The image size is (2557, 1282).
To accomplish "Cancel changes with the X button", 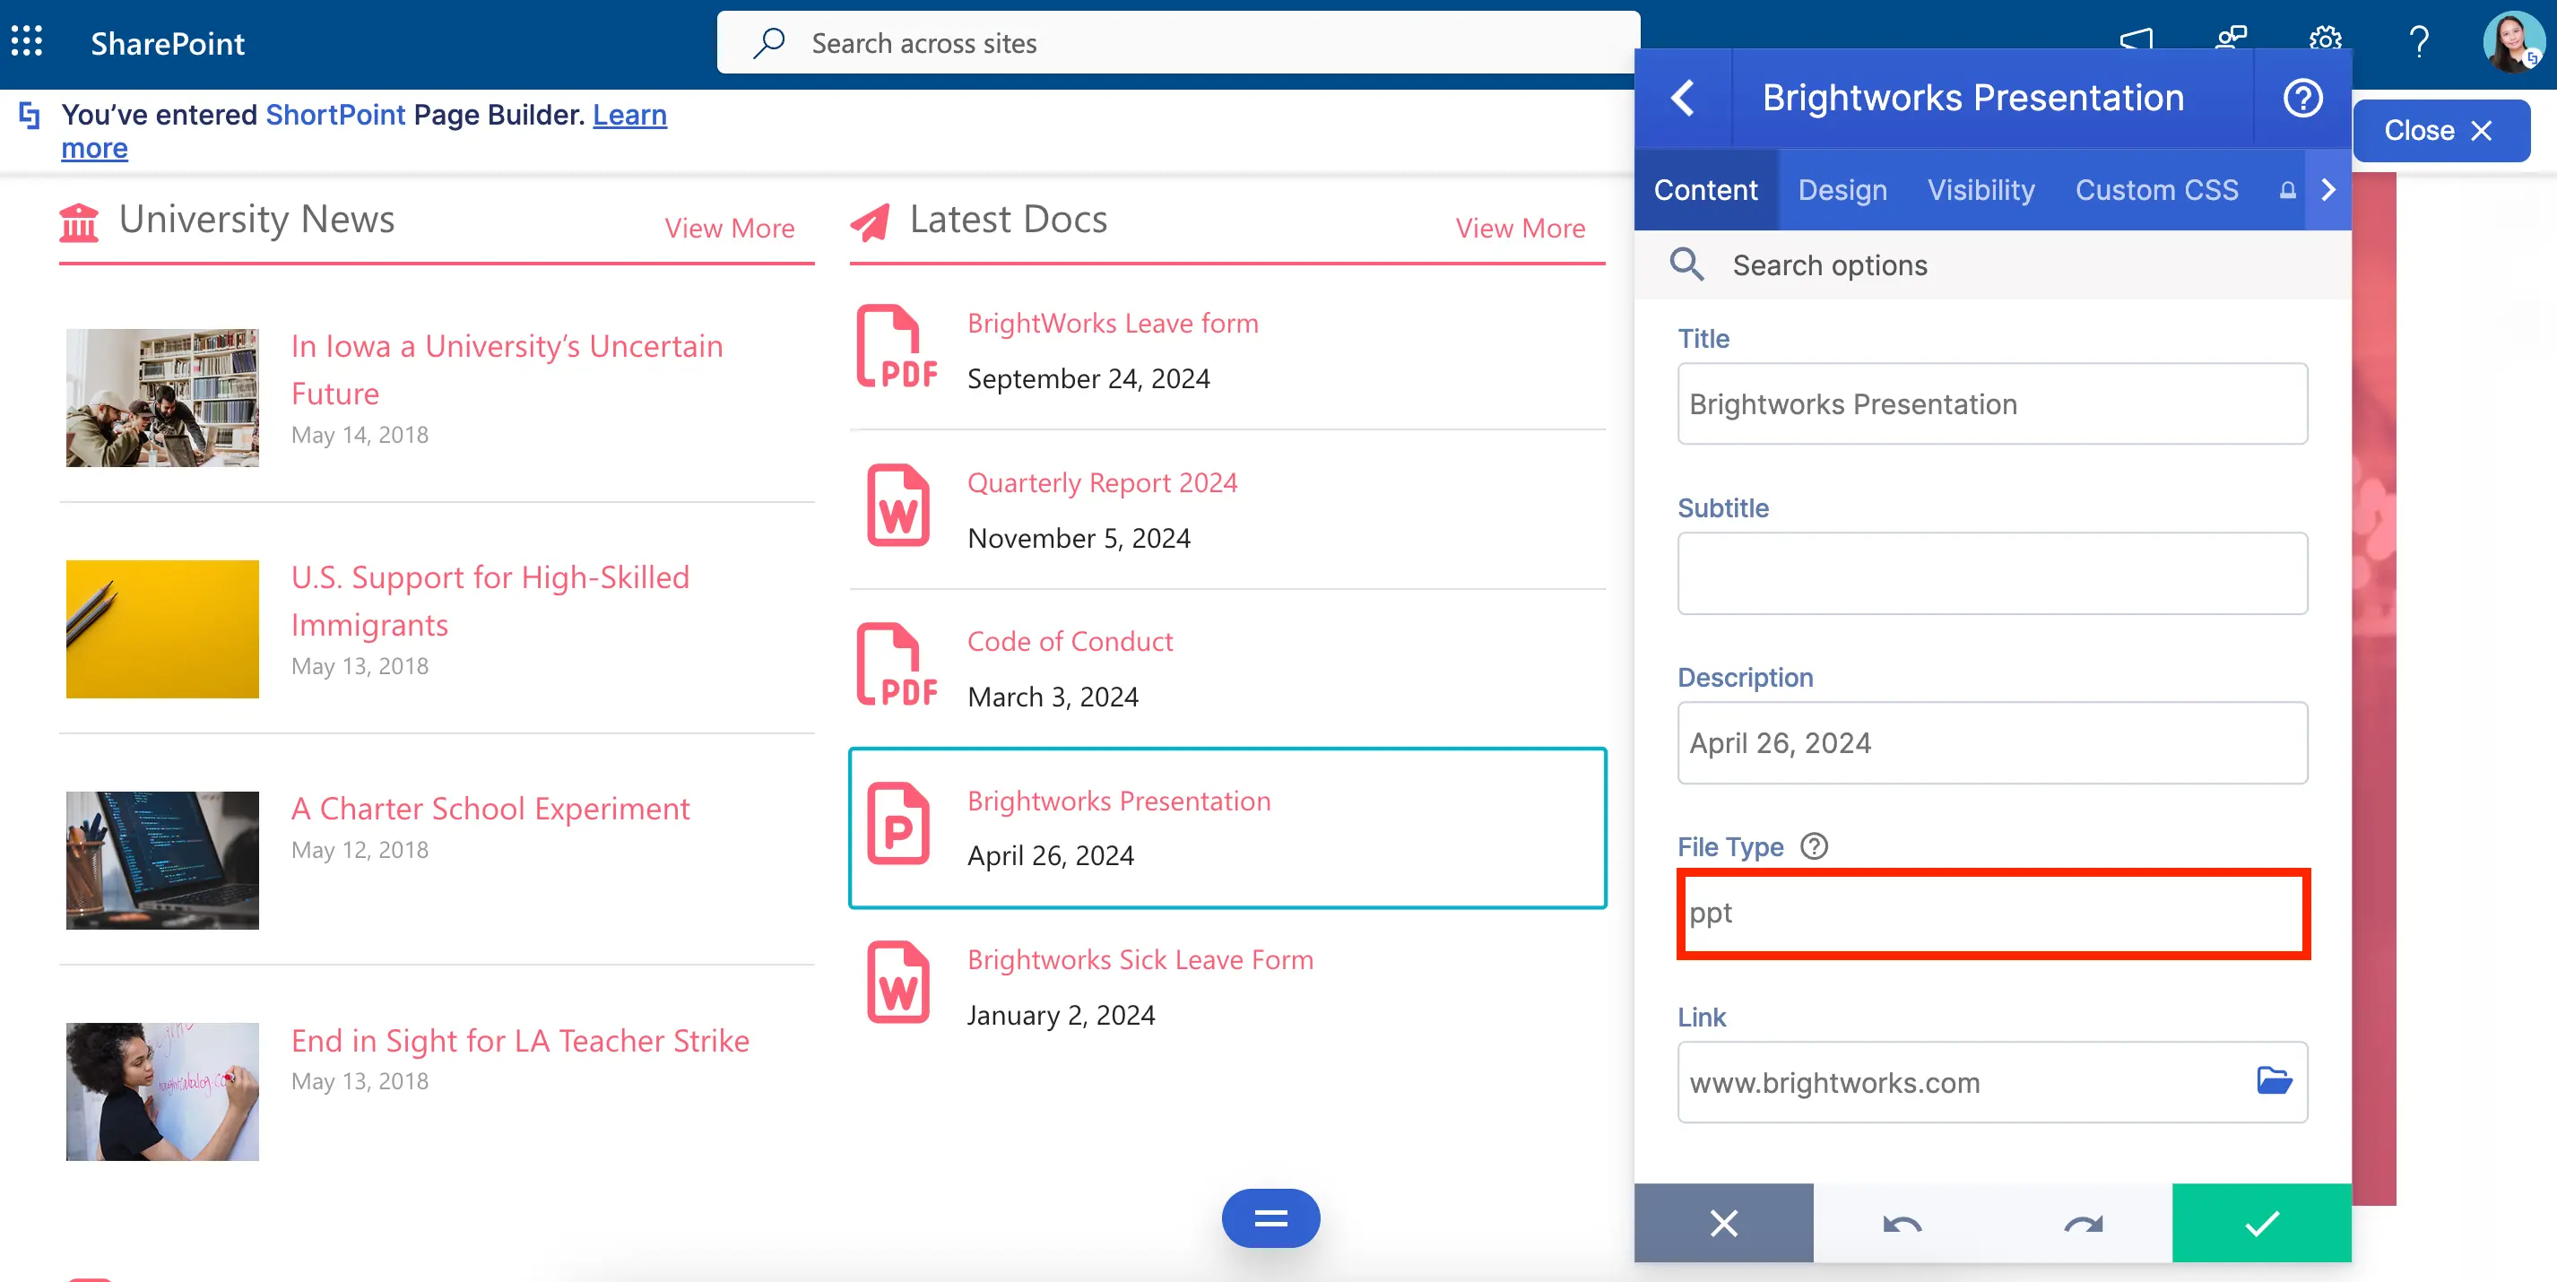I will (x=1723, y=1223).
